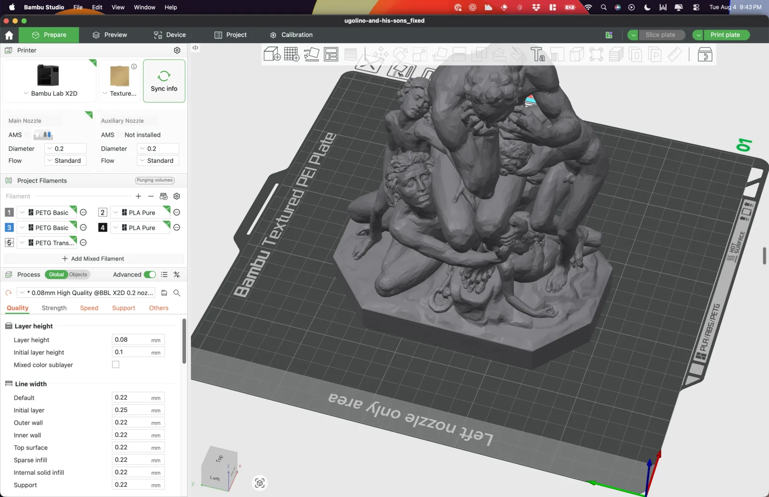Click the zoom-to-fit view icon
769x497 pixels.
coord(260,483)
